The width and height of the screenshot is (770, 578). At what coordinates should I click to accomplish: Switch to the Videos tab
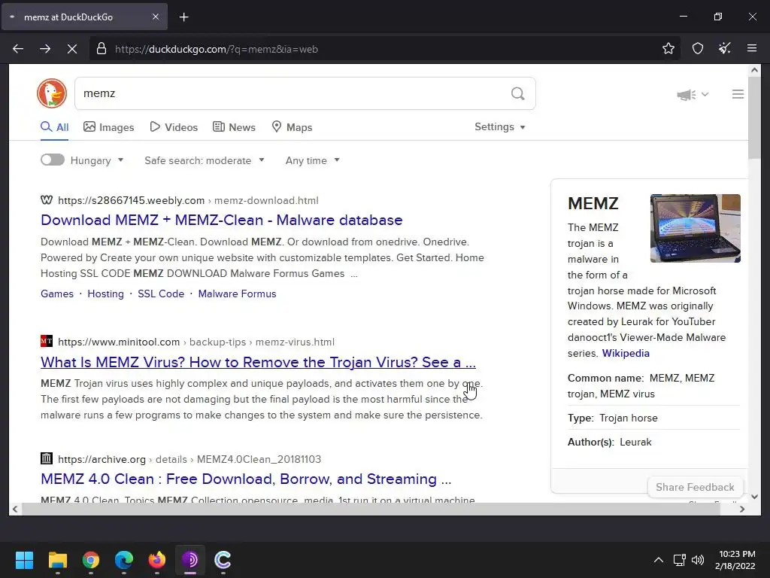click(x=174, y=127)
